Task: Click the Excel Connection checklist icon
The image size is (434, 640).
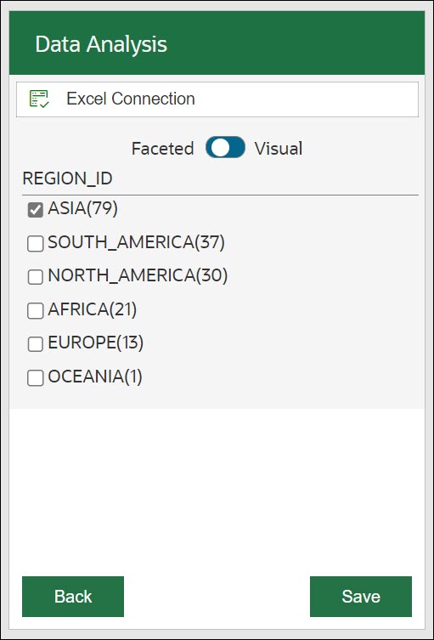Action: tap(39, 99)
